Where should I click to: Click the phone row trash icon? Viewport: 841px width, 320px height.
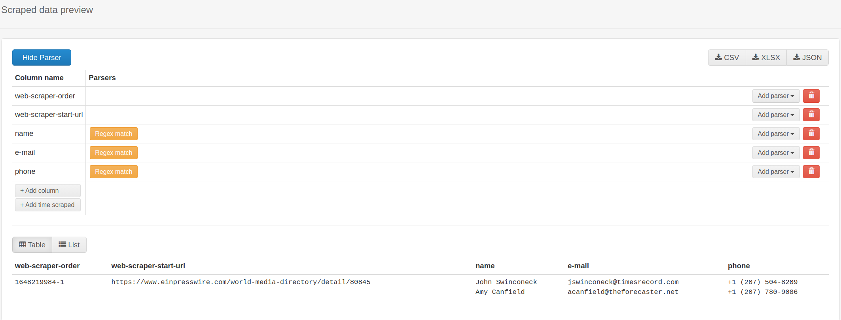pyautogui.click(x=811, y=172)
